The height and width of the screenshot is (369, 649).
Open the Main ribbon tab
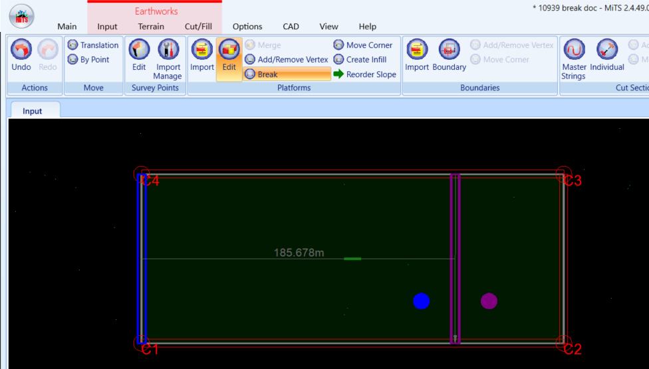tap(67, 27)
